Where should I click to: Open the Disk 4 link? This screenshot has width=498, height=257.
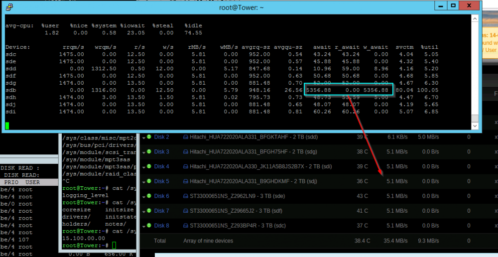coord(162,166)
